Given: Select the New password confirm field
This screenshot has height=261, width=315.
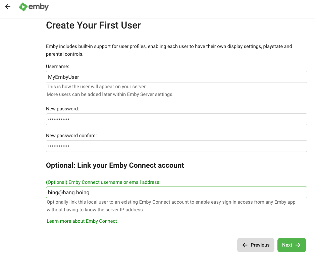Looking at the screenshot, I should coord(176,146).
